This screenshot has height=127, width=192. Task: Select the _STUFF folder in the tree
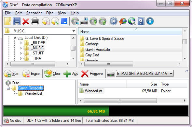(37, 53)
